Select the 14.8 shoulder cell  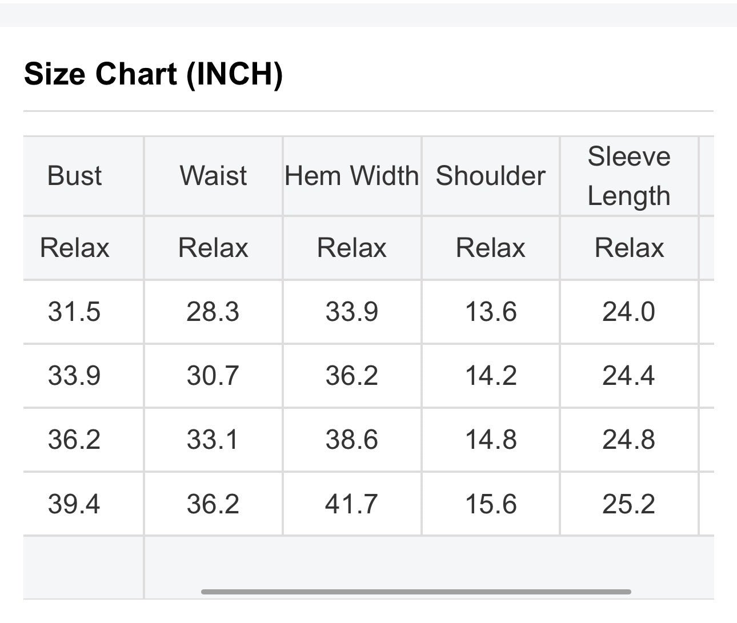[x=491, y=440]
